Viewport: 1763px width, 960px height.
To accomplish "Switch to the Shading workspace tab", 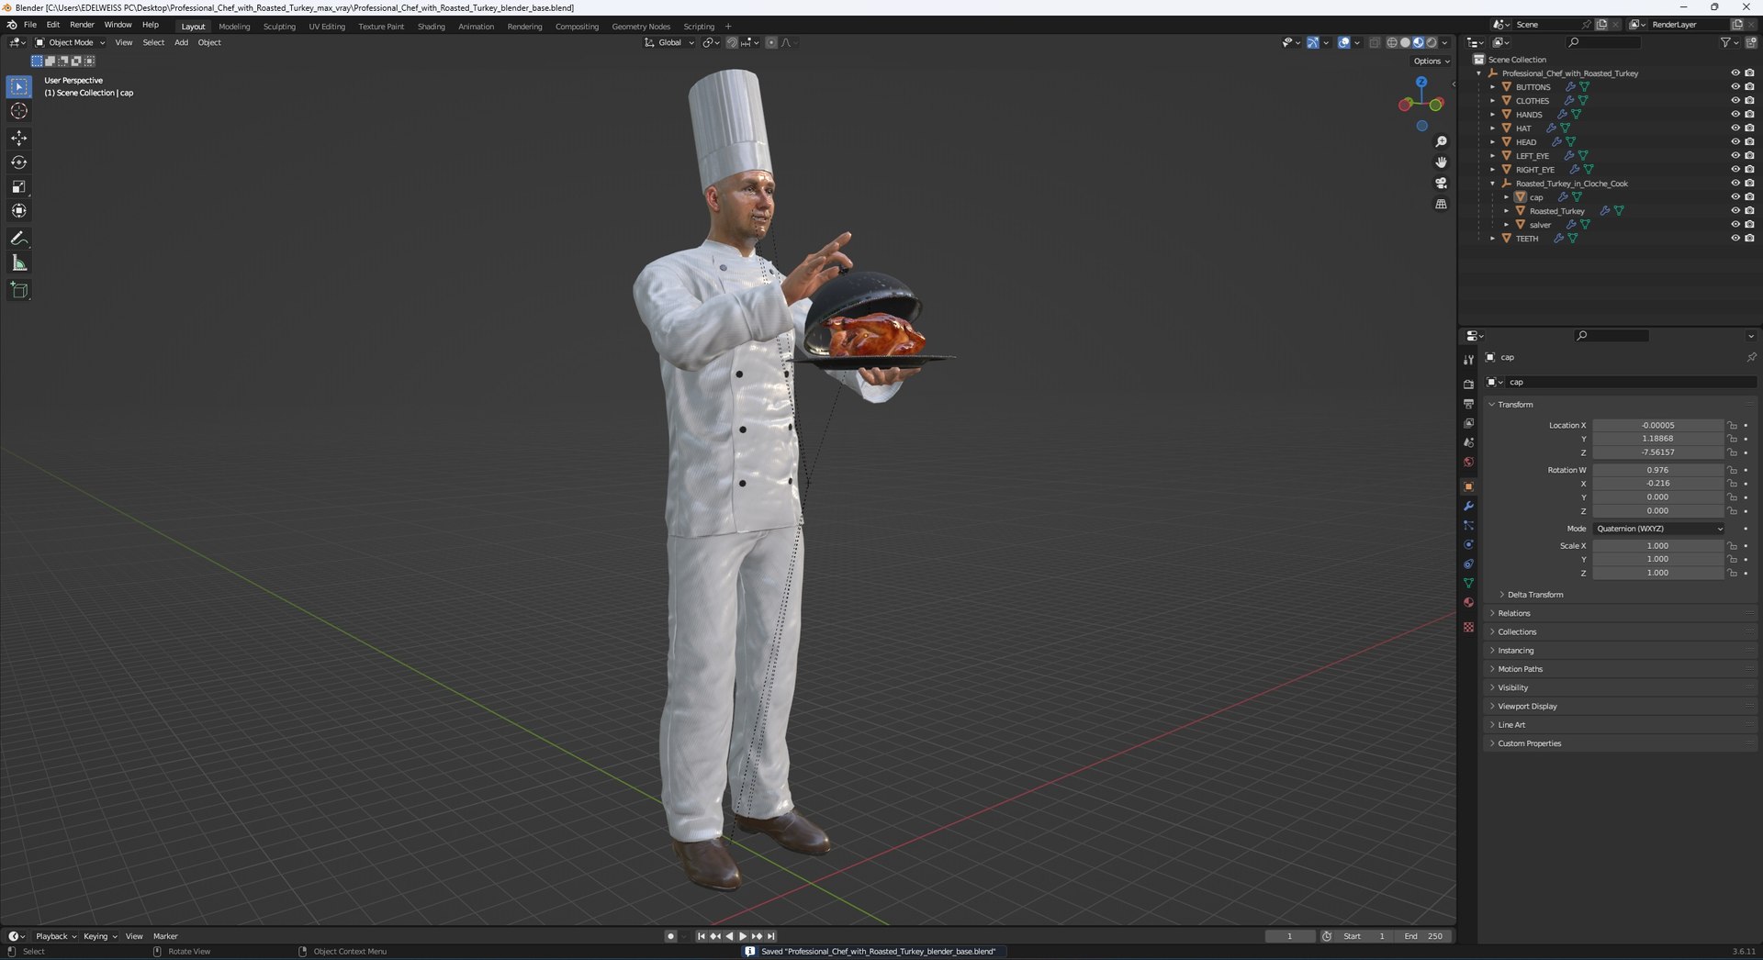I will click(x=431, y=27).
